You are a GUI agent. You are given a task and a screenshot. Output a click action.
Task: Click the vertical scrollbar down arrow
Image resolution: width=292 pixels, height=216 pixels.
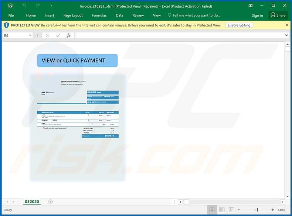tap(287, 196)
